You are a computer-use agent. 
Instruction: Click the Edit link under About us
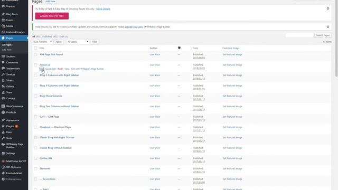42,69
